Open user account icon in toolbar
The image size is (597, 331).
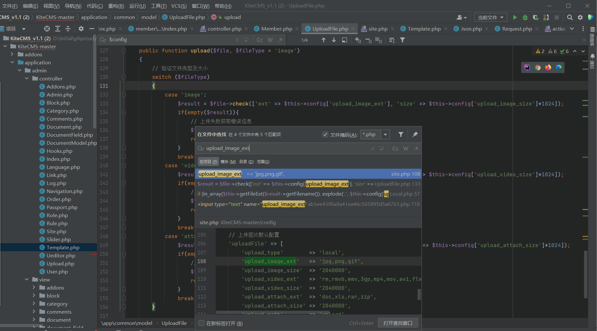(x=461, y=17)
